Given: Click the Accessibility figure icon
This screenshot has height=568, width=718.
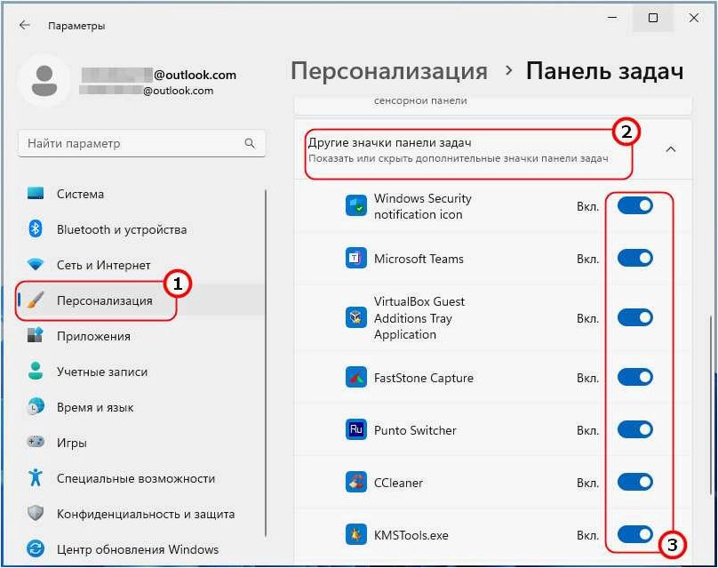Looking at the screenshot, I should click(36, 477).
